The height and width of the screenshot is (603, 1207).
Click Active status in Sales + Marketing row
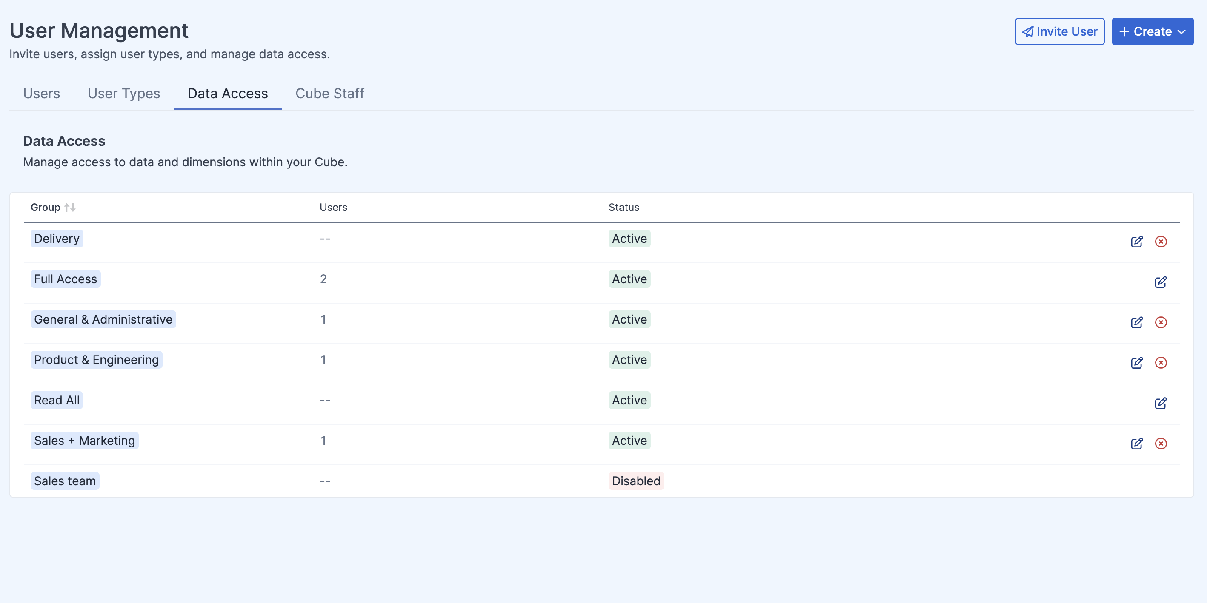[629, 441]
